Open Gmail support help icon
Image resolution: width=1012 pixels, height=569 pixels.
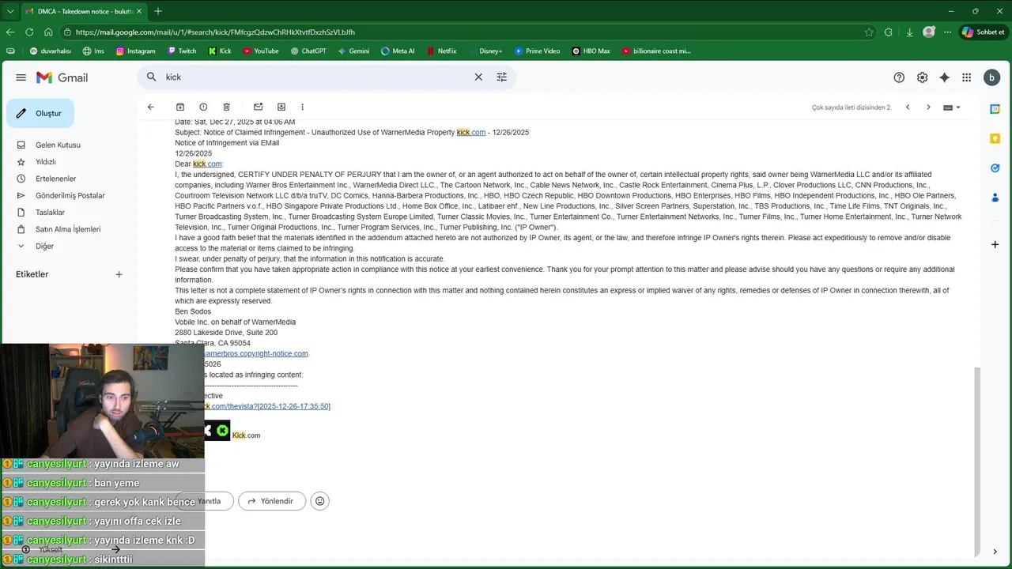(x=899, y=77)
